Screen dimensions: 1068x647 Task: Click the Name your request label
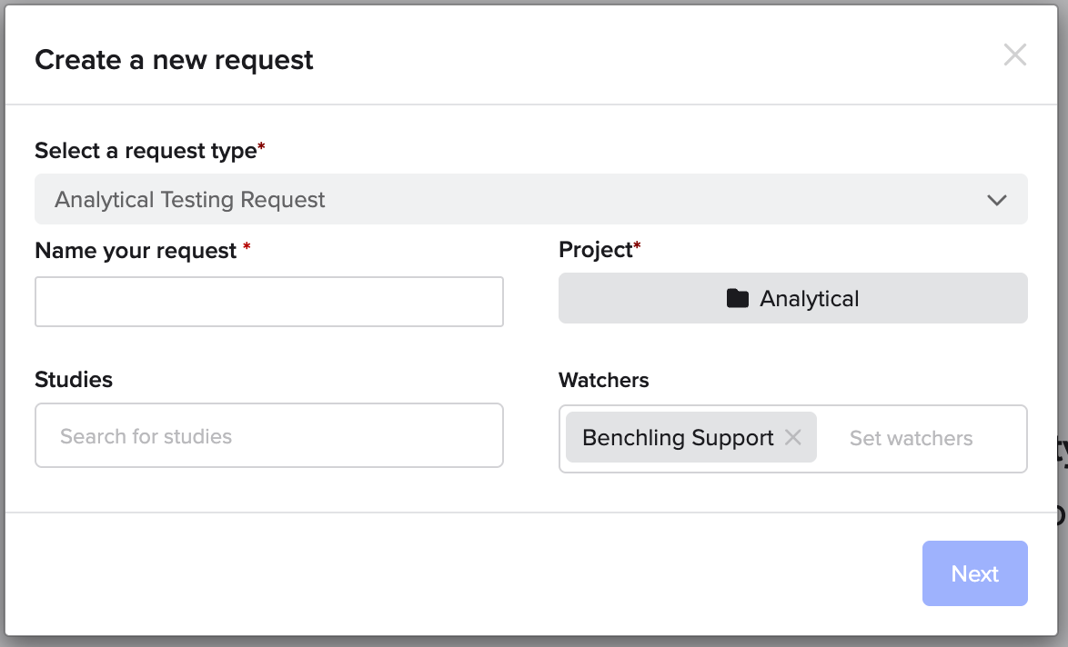coord(136,251)
